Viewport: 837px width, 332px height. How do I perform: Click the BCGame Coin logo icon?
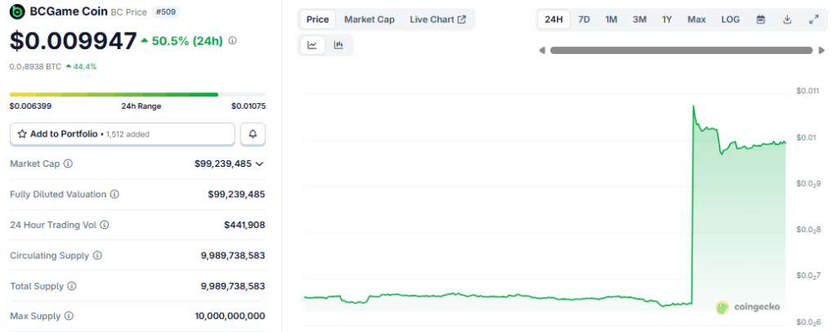tap(17, 11)
